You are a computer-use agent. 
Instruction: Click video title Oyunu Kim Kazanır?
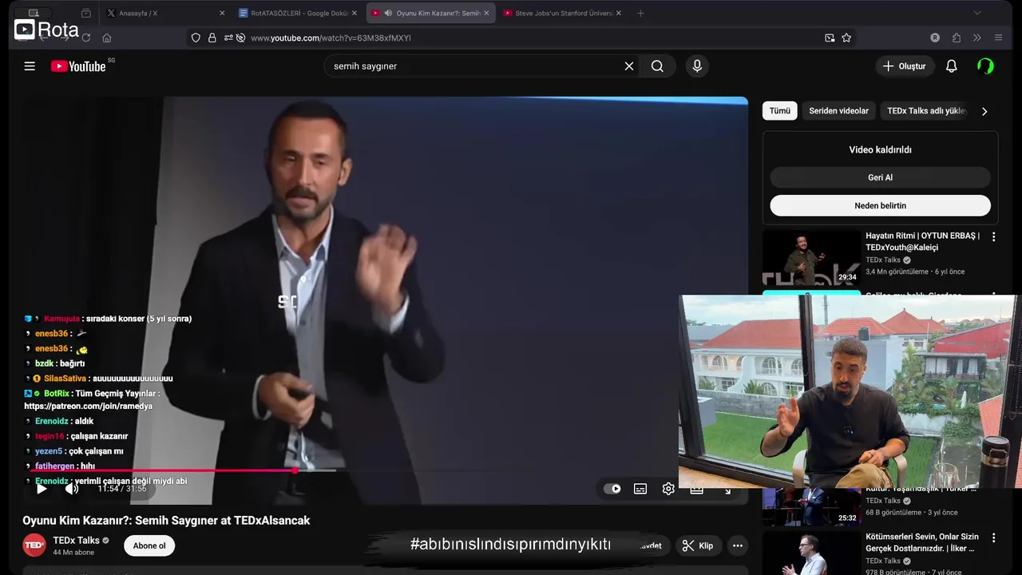click(166, 520)
